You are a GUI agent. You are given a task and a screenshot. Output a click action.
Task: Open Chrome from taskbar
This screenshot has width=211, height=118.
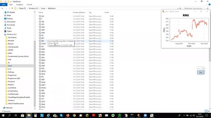(x=74, y=115)
